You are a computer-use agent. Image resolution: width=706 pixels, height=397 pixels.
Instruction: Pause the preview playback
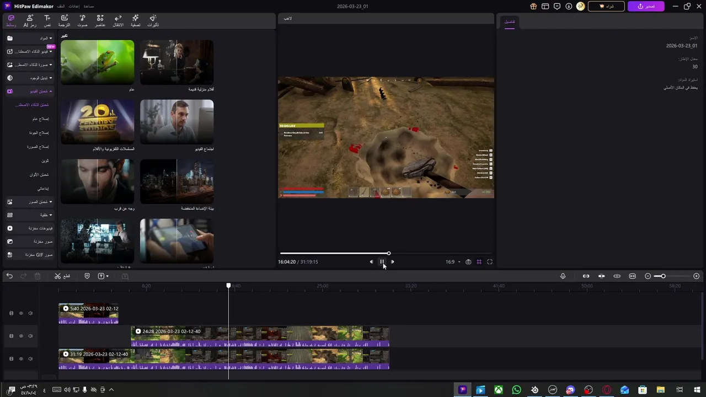point(382,262)
